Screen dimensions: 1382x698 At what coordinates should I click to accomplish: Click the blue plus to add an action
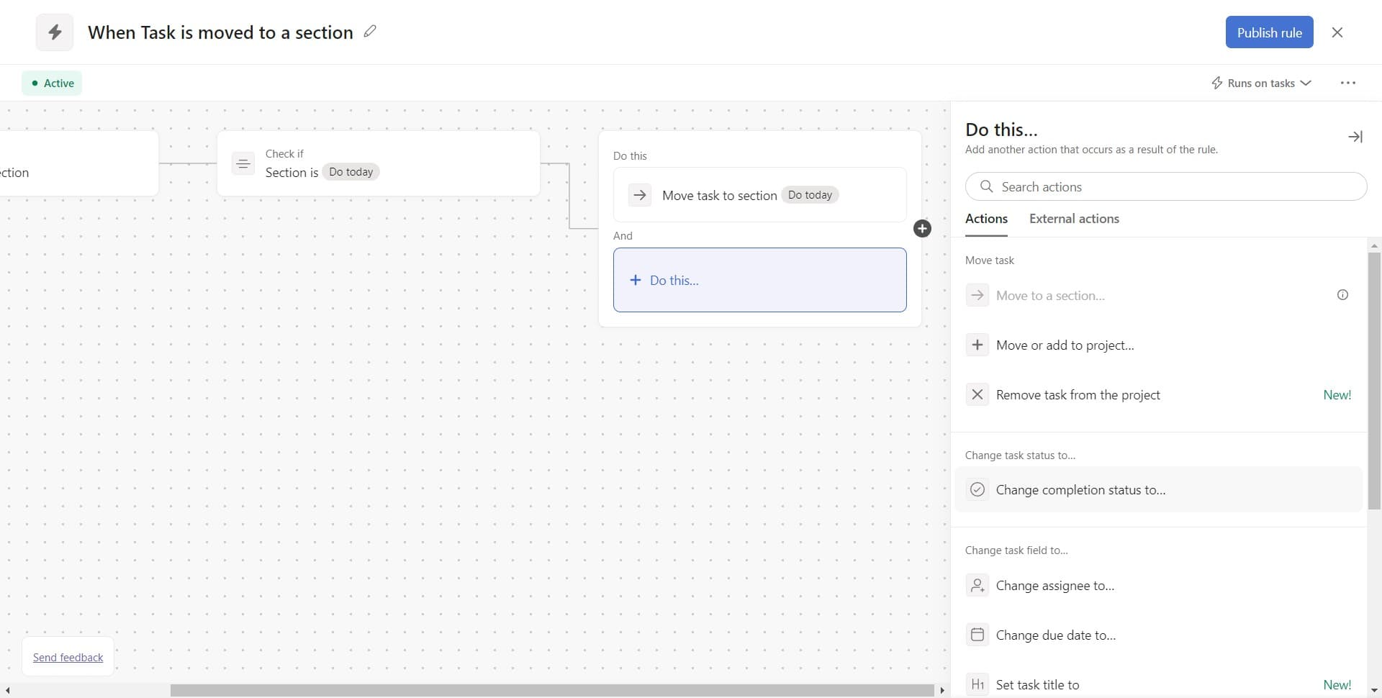point(922,228)
